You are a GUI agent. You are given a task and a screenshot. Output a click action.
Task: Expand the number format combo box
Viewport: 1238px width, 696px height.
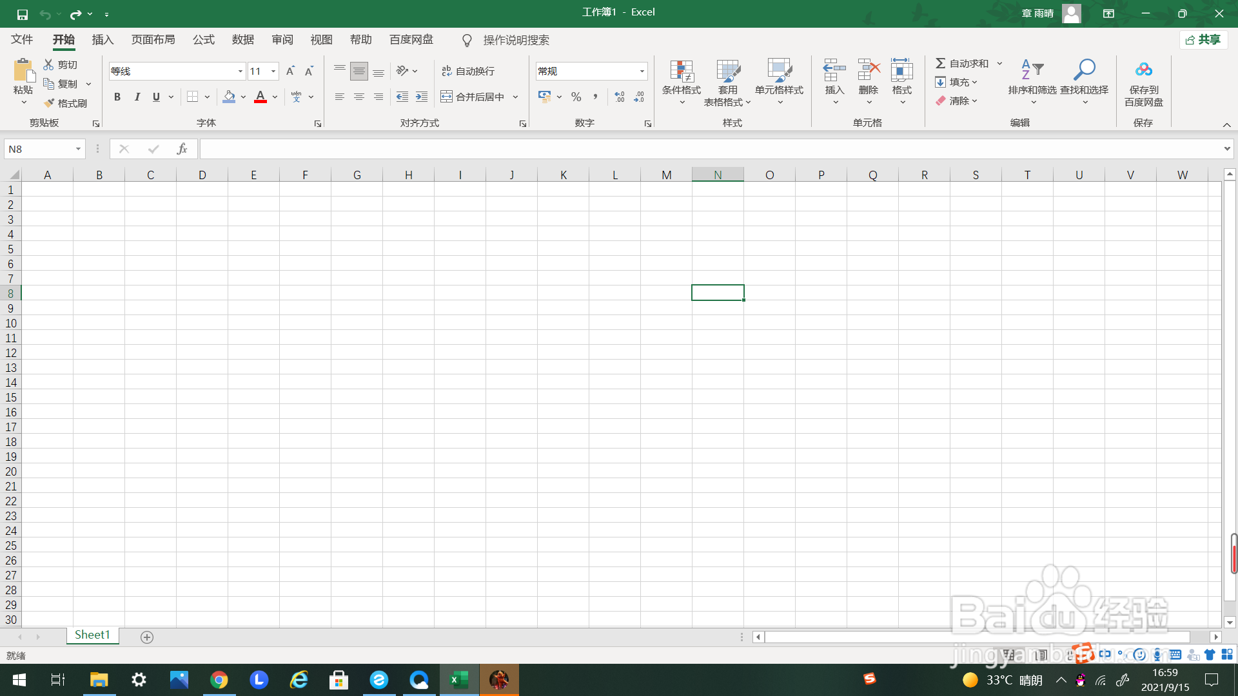pyautogui.click(x=642, y=71)
